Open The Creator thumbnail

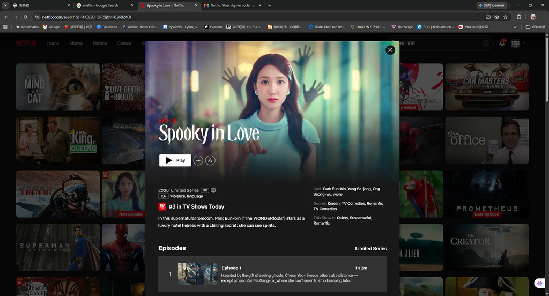[487, 247]
